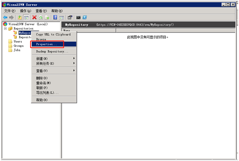The width and height of the screenshot is (239, 161).
Task: Choose 删除(D) in the context menu
Action: (x=54, y=78)
